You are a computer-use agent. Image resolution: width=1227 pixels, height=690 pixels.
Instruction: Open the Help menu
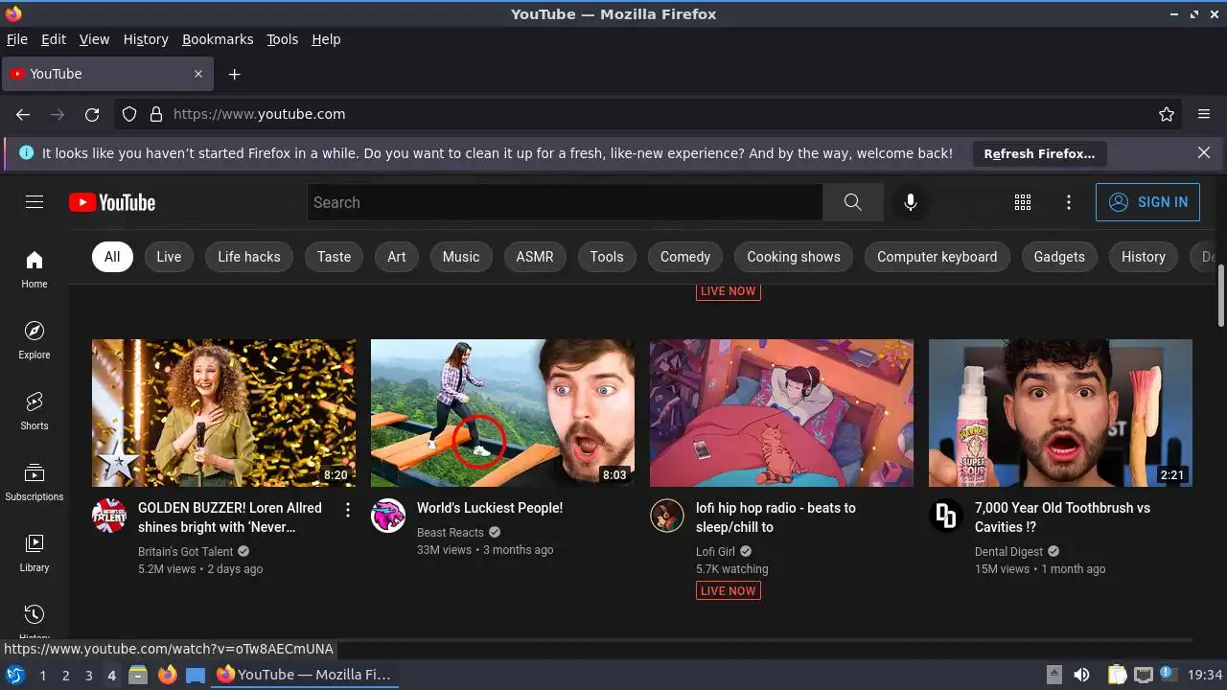tap(326, 39)
